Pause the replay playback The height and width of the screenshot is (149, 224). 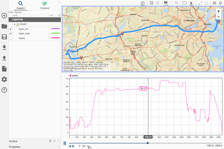[65, 143]
